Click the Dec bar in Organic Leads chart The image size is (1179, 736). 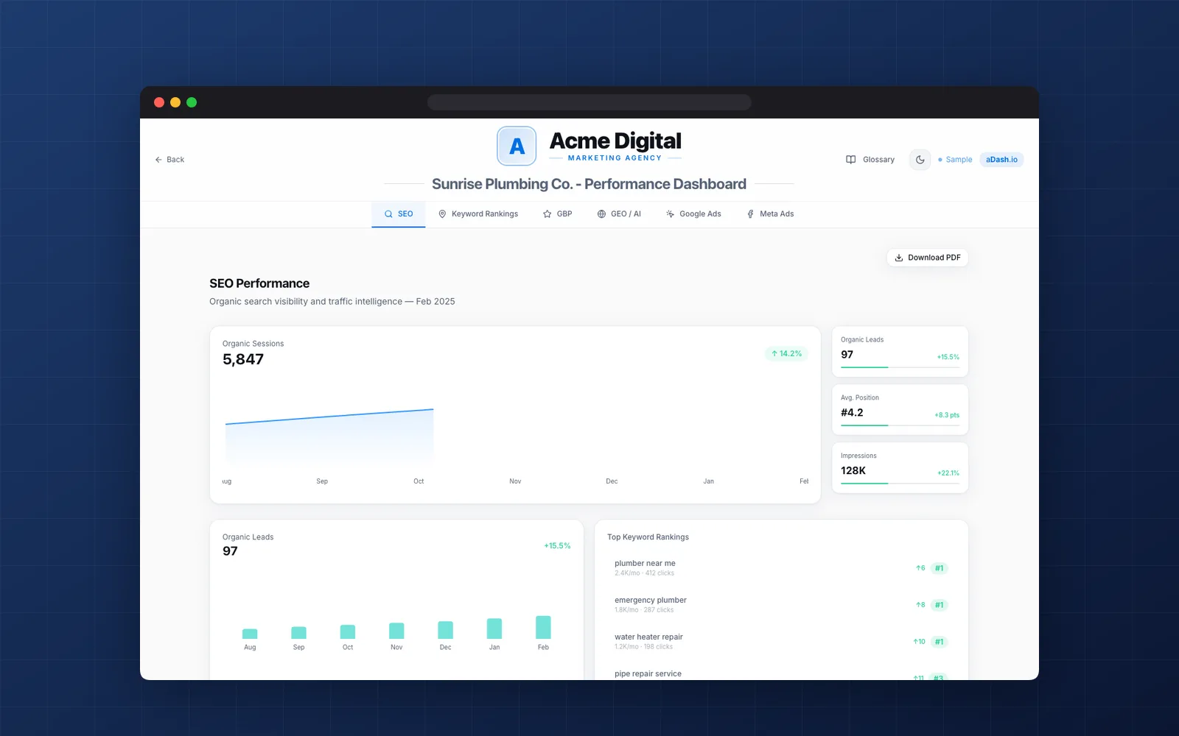click(446, 630)
